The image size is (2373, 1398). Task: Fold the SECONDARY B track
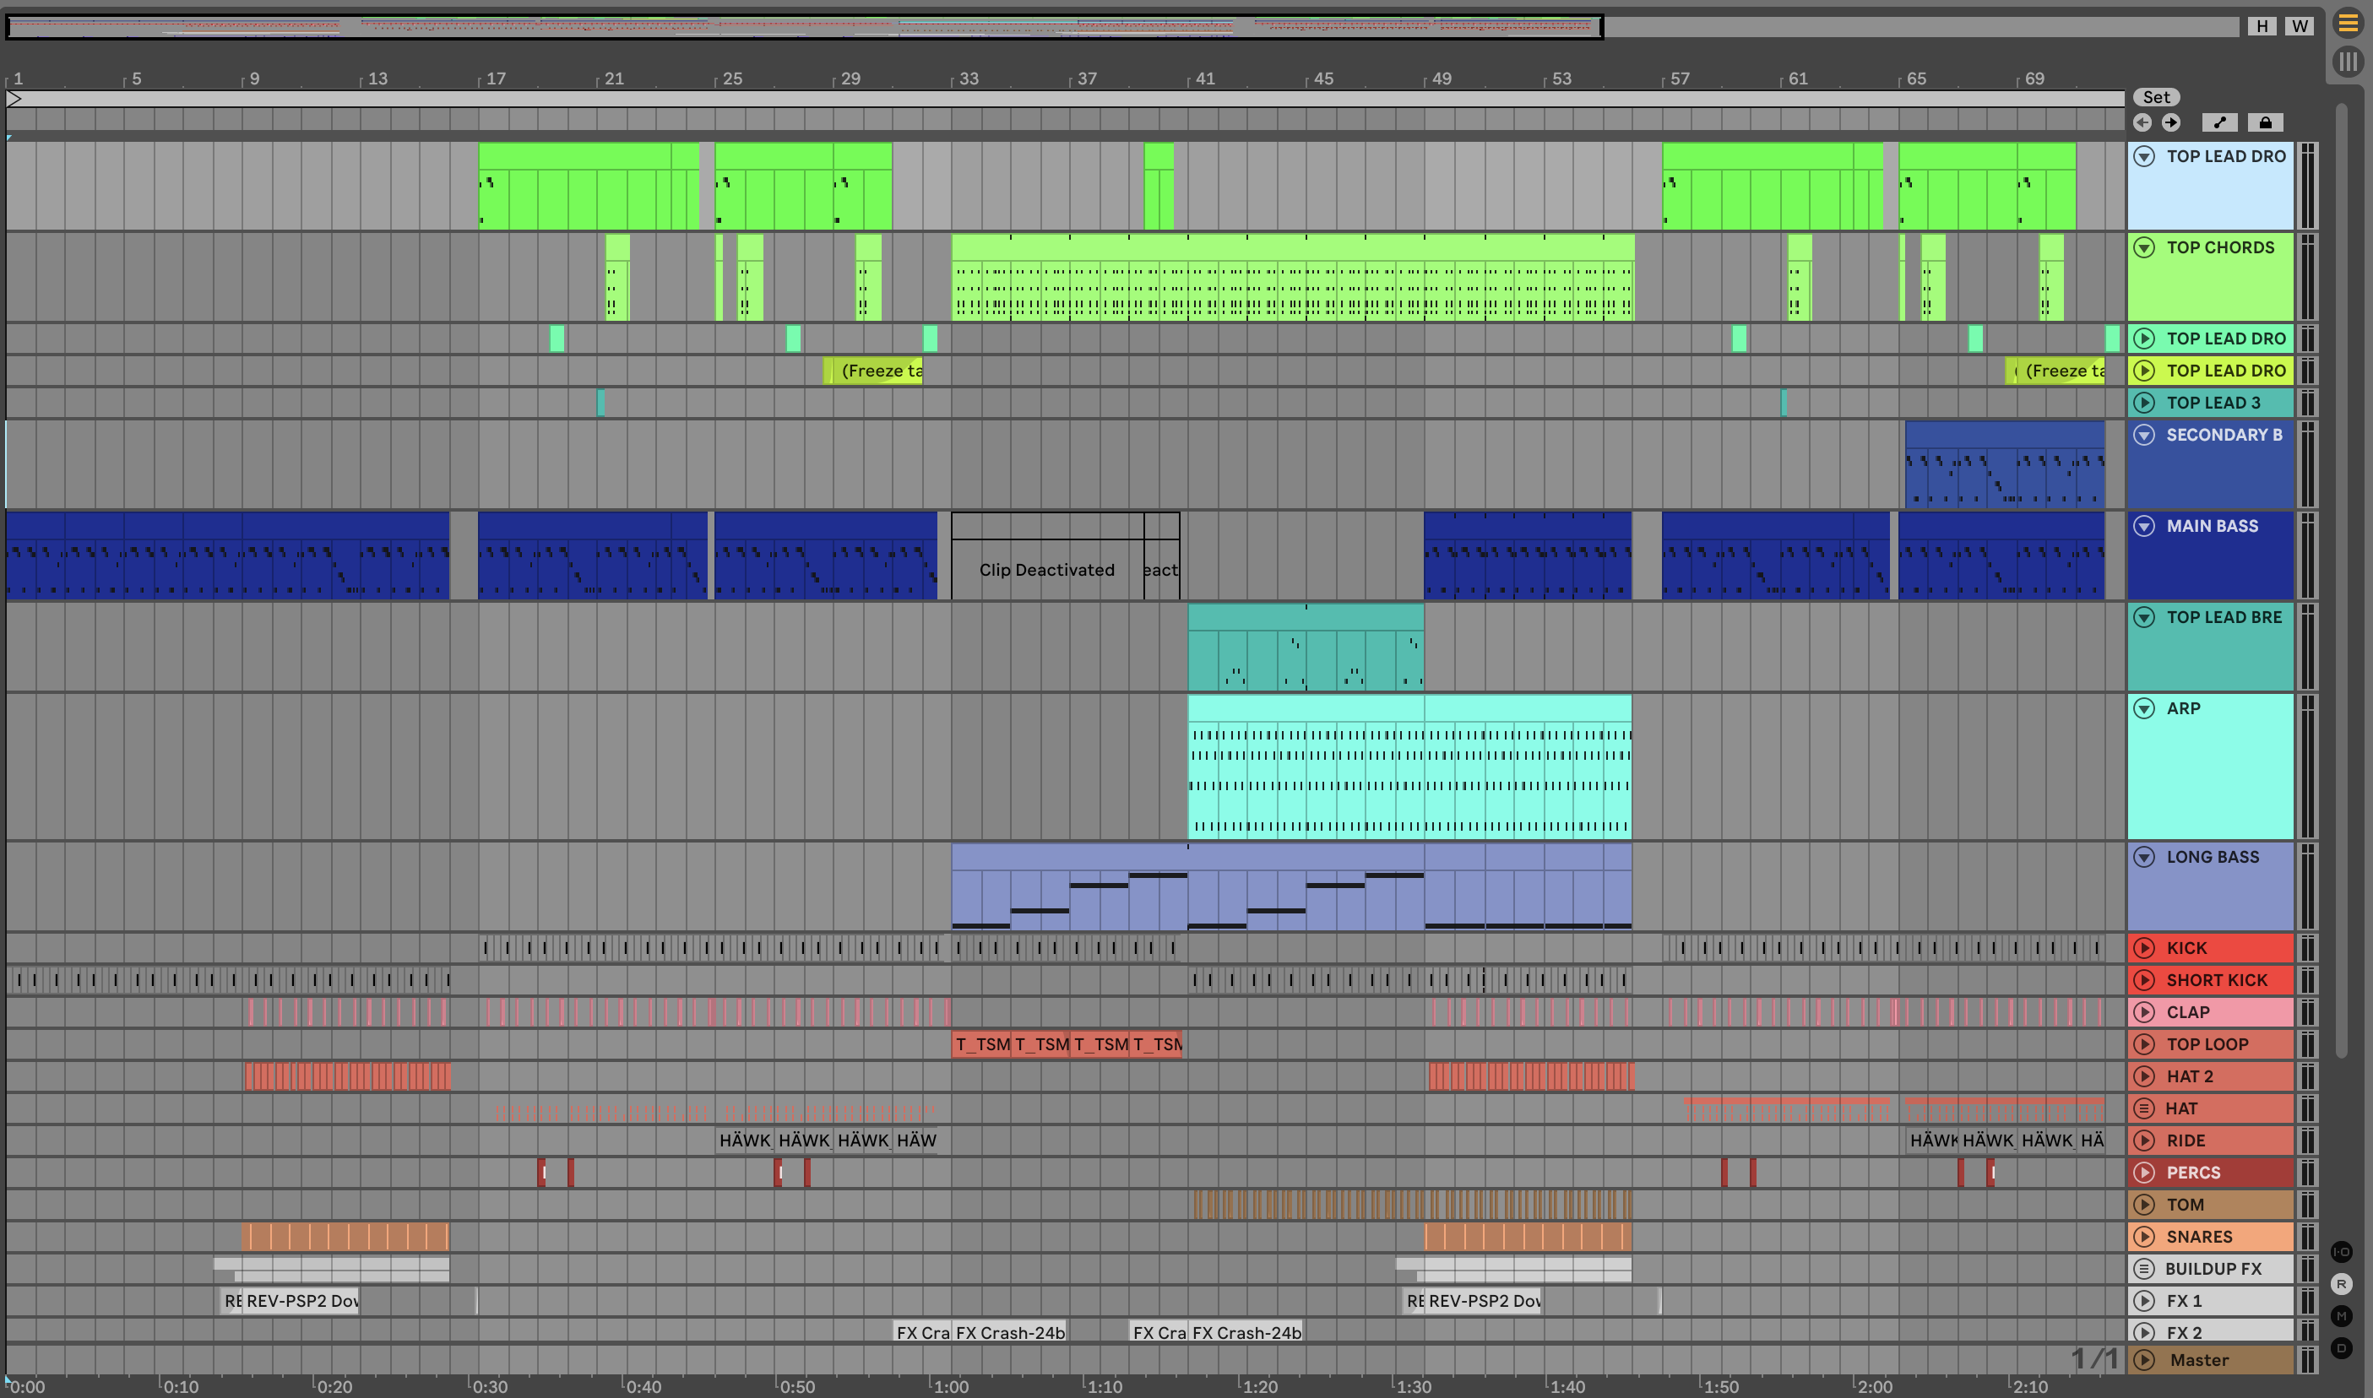(2144, 434)
